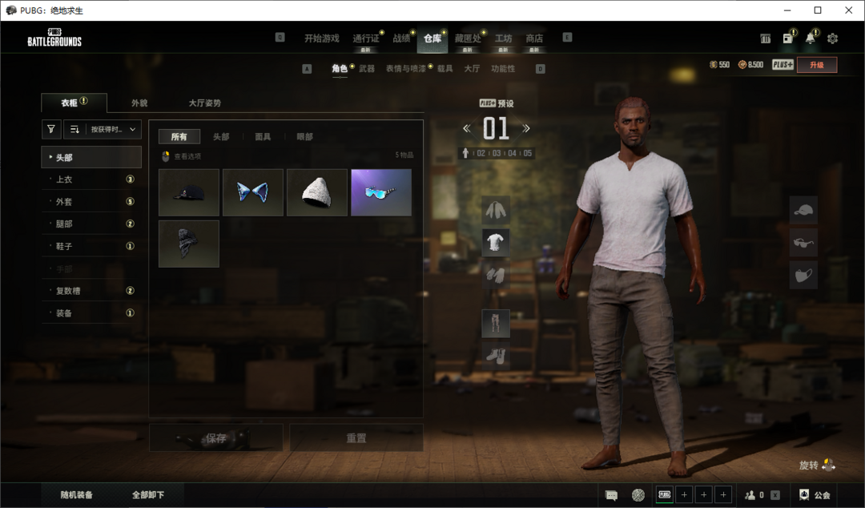Open the 开始游戏 menu
This screenshot has height=508, width=865.
322,38
